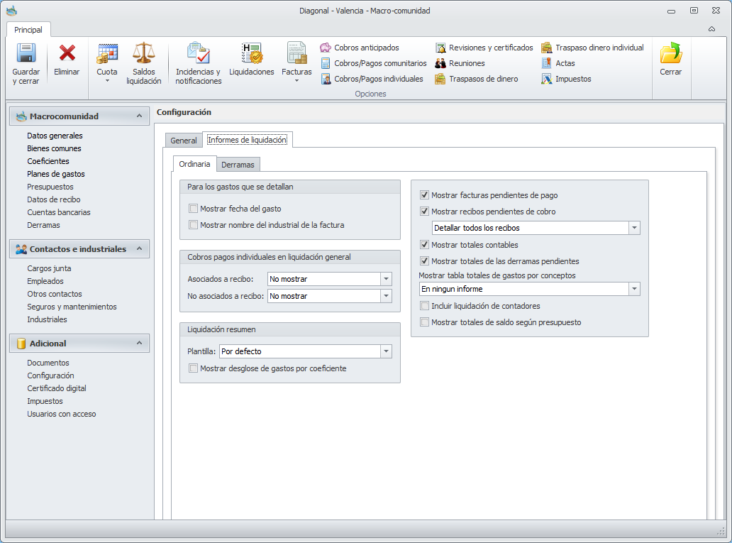Enable Incluir liquidación de contadores
This screenshot has height=543, width=732.
pos(424,306)
